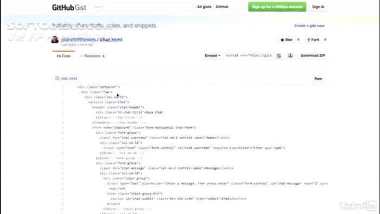Screen dimensions: 380x214
Task: Click the file icon beside chat.html
Action: click(x=57, y=78)
